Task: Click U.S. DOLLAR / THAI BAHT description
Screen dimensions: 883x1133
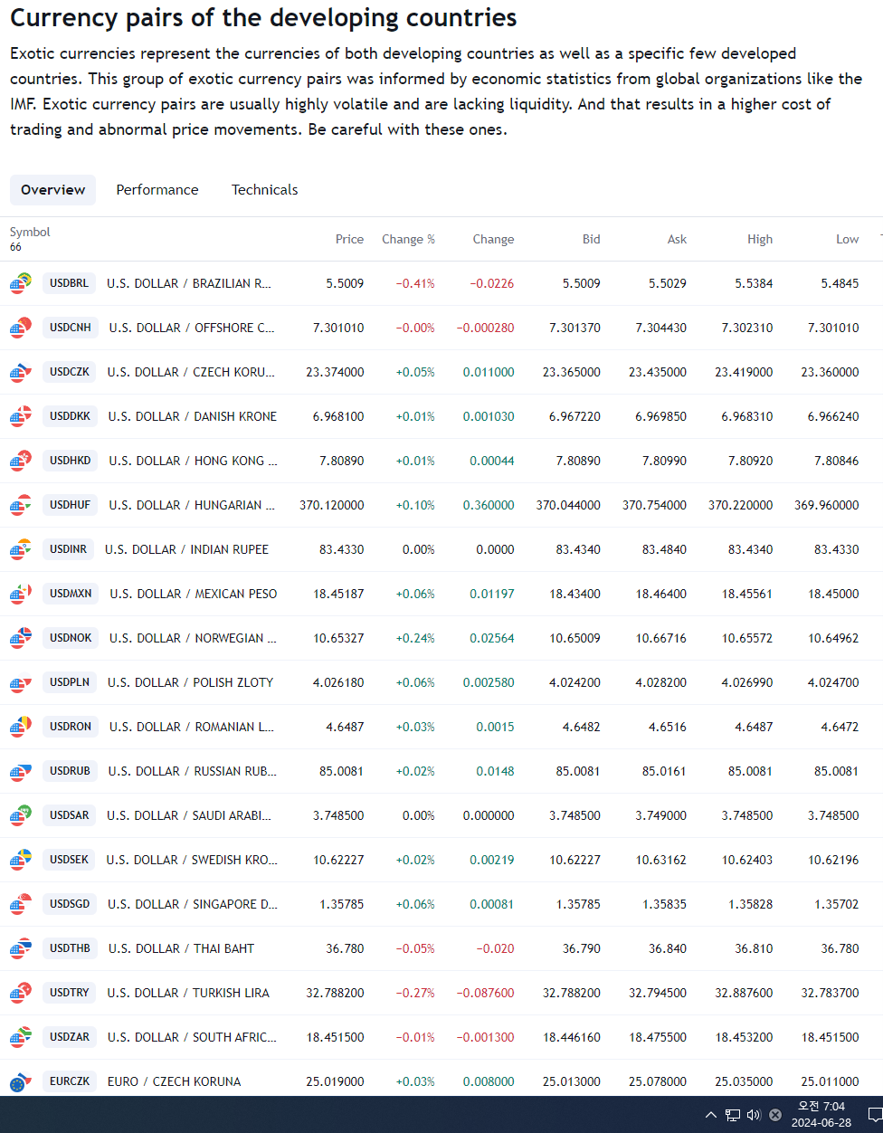Action: pyautogui.click(x=181, y=948)
